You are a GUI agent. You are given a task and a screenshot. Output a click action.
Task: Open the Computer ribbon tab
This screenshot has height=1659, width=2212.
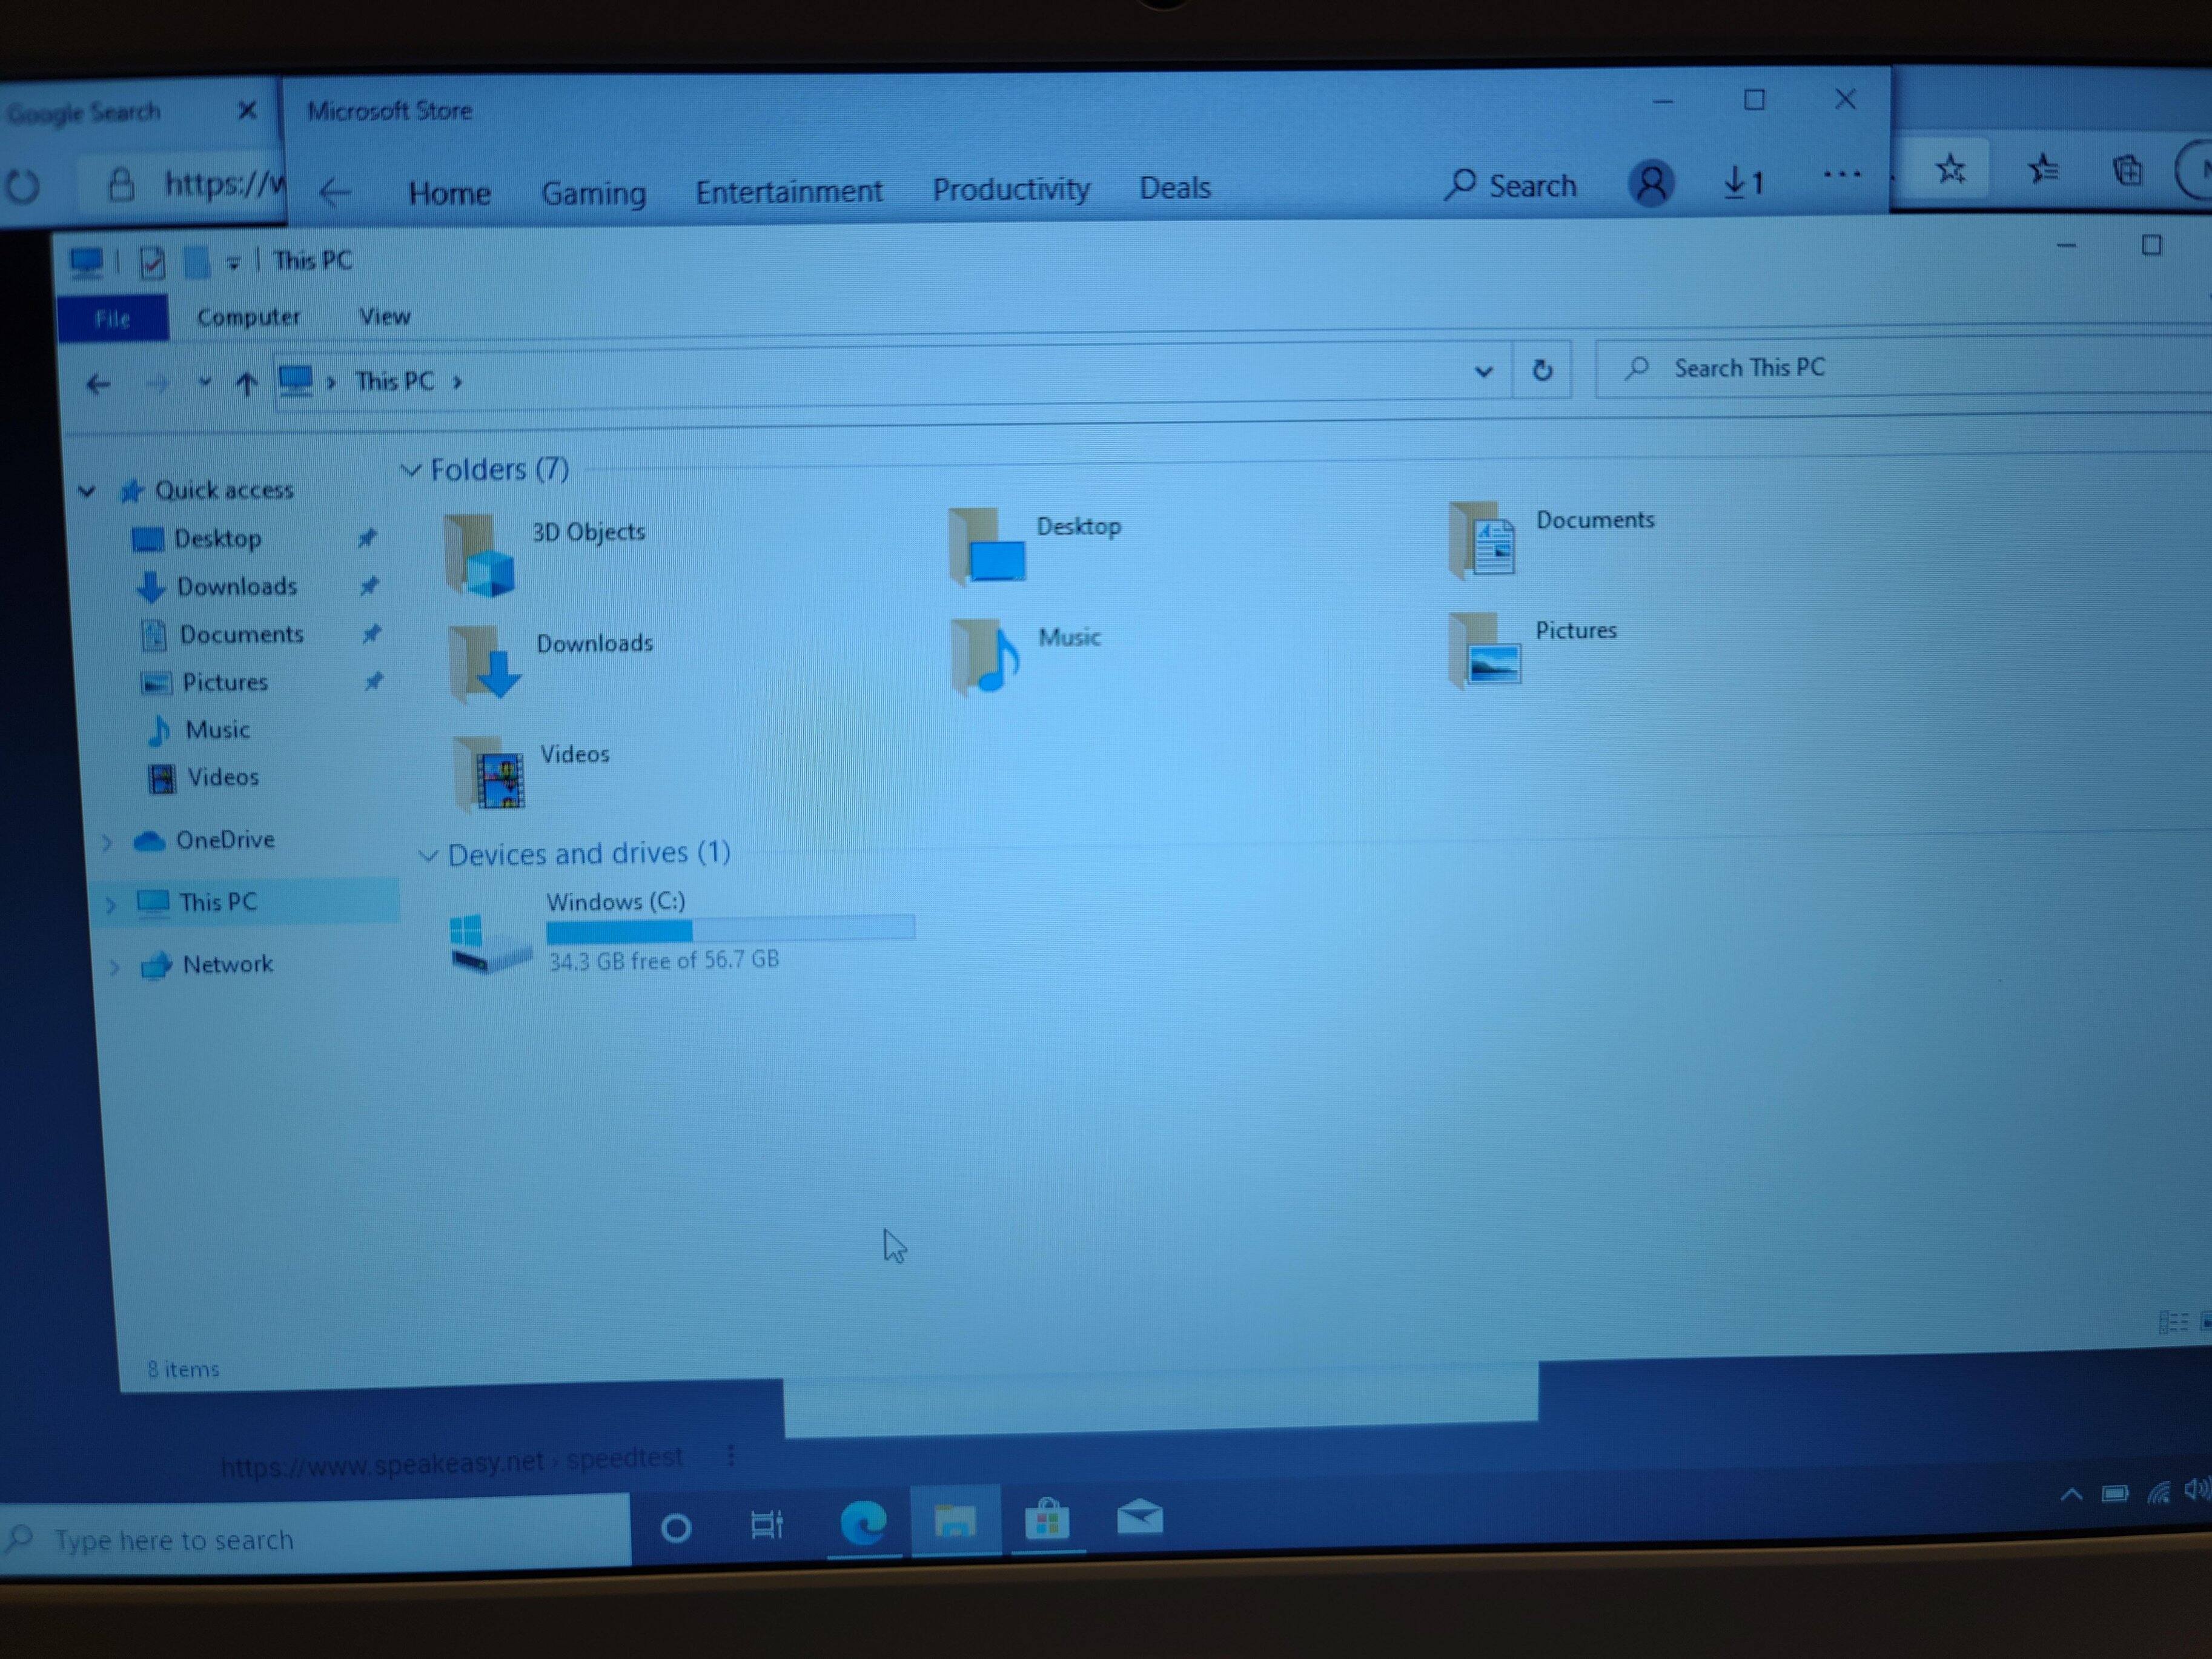[248, 317]
